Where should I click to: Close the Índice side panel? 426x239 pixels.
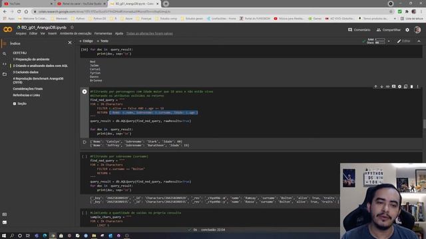coord(70,42)
